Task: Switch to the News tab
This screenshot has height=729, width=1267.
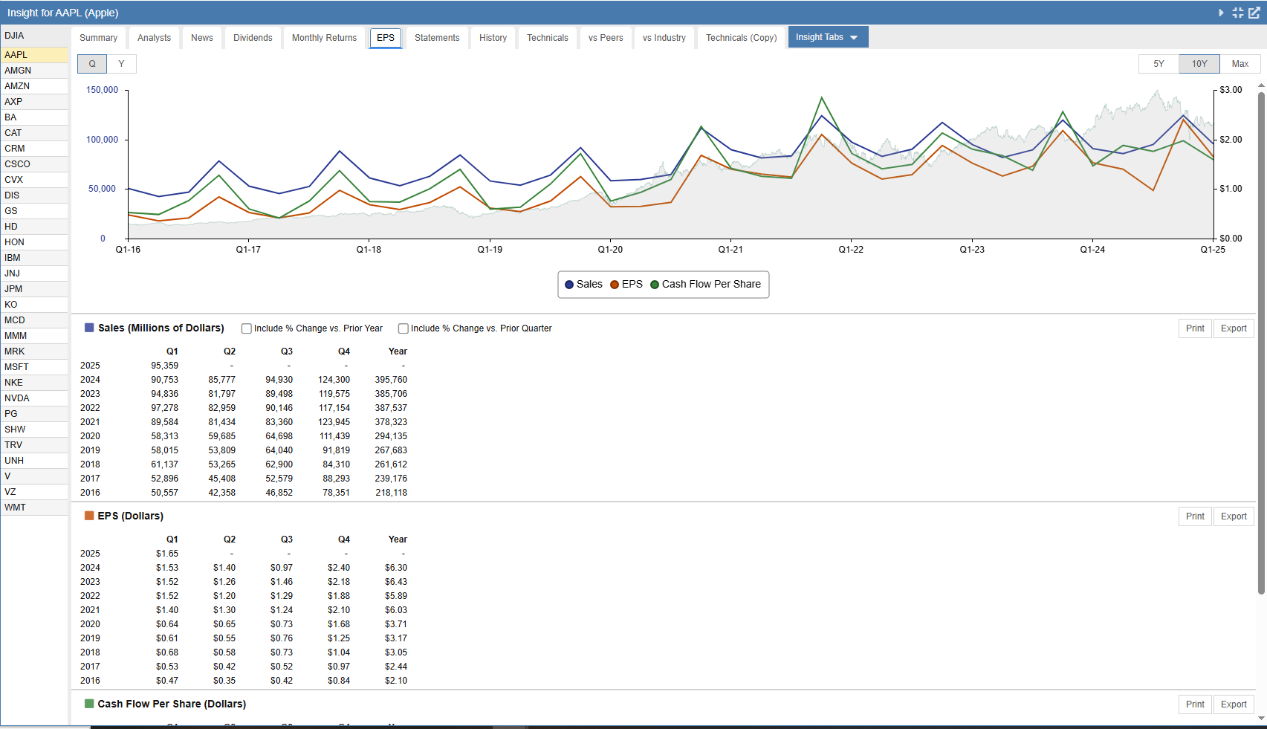Action: click(x=202, y=38)
